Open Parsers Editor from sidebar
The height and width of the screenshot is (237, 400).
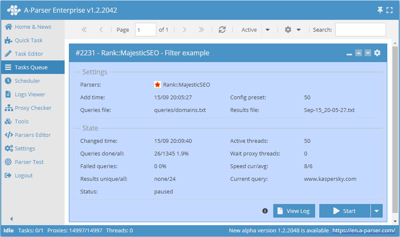click(33, 135)
